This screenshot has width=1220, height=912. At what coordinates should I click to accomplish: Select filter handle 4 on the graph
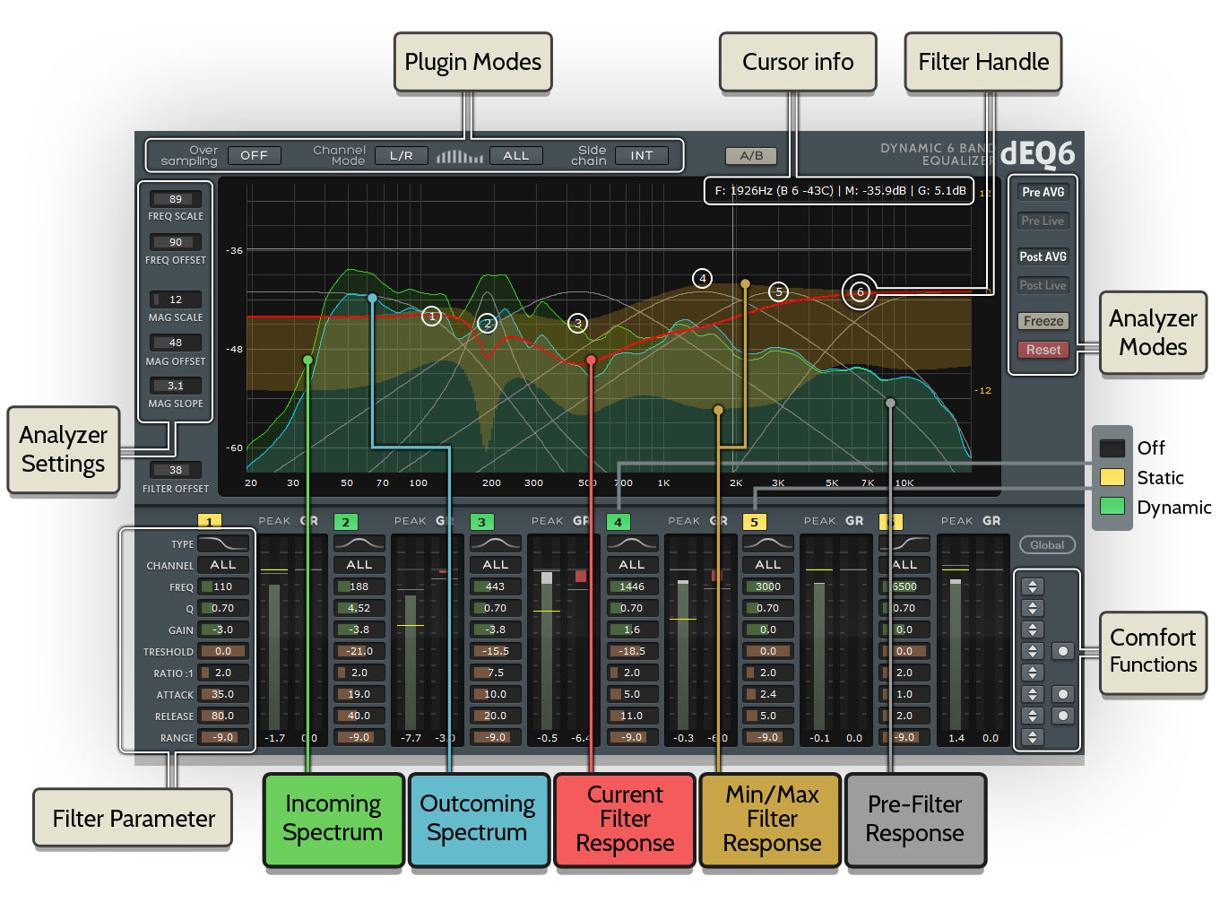click(x=702, y=279)
